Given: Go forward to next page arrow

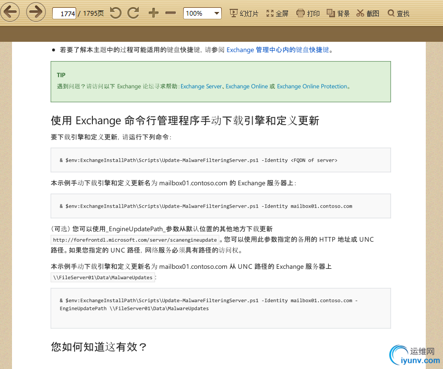Looking at the screenshot, I should pyautogui.click(x=36, y=12).
